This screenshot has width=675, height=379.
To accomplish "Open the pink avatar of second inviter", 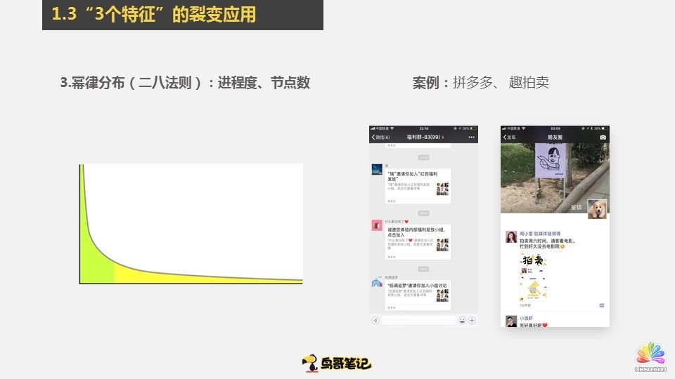I will click(377, 225).
